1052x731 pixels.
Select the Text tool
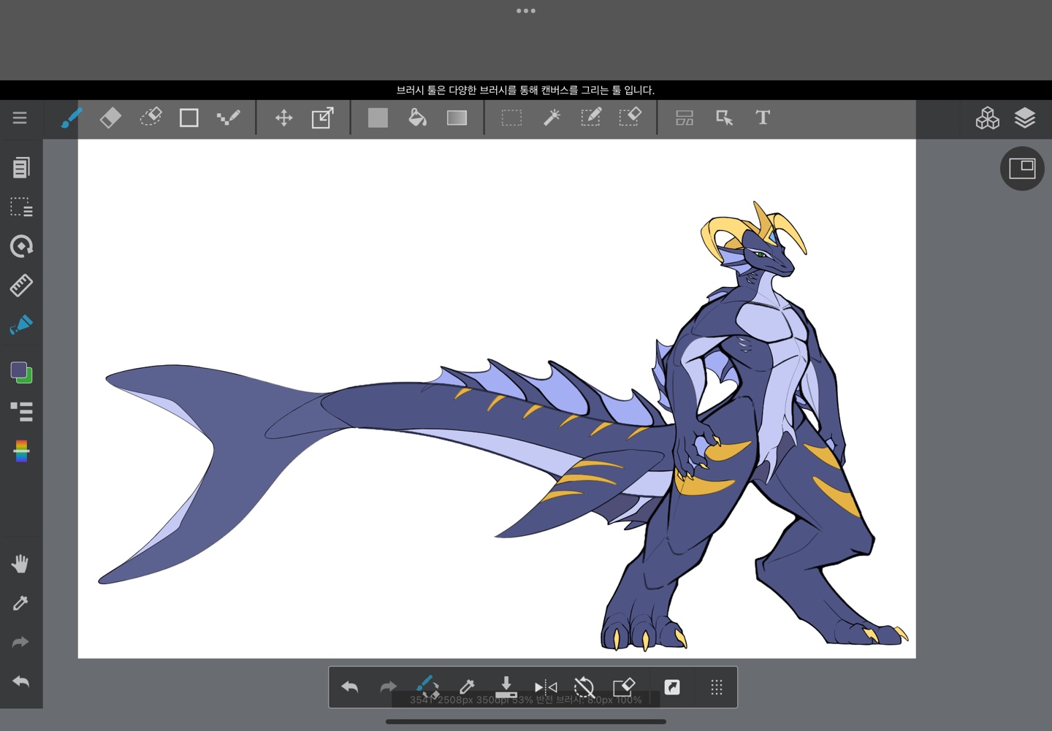click(763, 118)
